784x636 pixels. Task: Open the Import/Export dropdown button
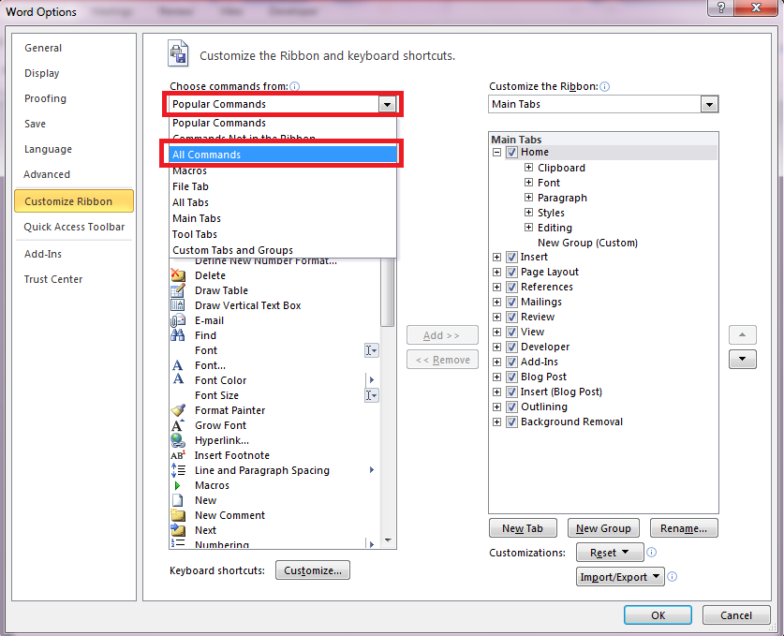pyautogui.click(x=620, y=576)
